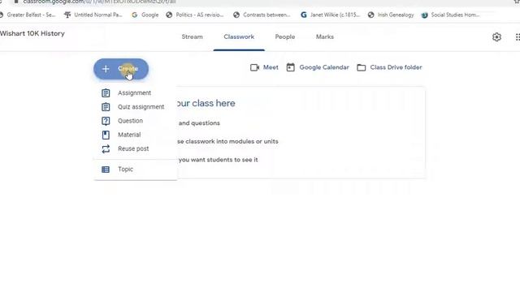520x292 pixels.
Task: Click the Create button
Action: [121, 69]
